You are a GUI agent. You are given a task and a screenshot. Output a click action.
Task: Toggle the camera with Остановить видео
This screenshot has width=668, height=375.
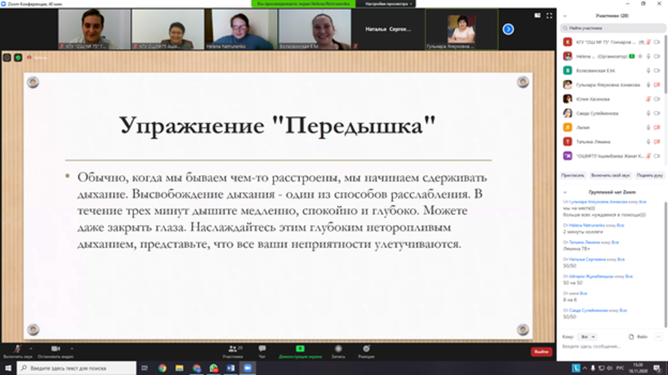pyautogui.click(x=56, y=349)
